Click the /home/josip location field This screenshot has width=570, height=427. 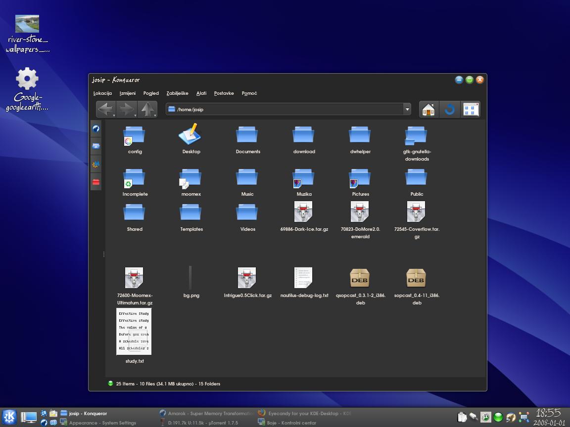[285, 109]
